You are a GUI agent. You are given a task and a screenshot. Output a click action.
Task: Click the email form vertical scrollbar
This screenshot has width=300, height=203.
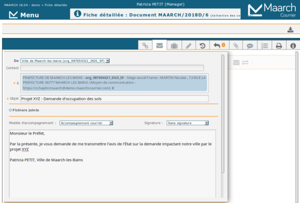coord(223,114)
